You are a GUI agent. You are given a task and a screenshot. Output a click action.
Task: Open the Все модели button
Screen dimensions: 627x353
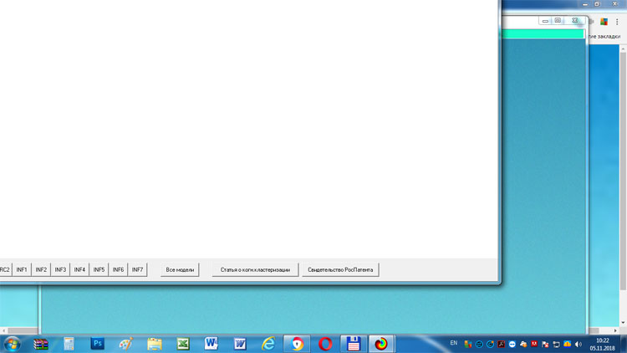[x=180, y=269]
